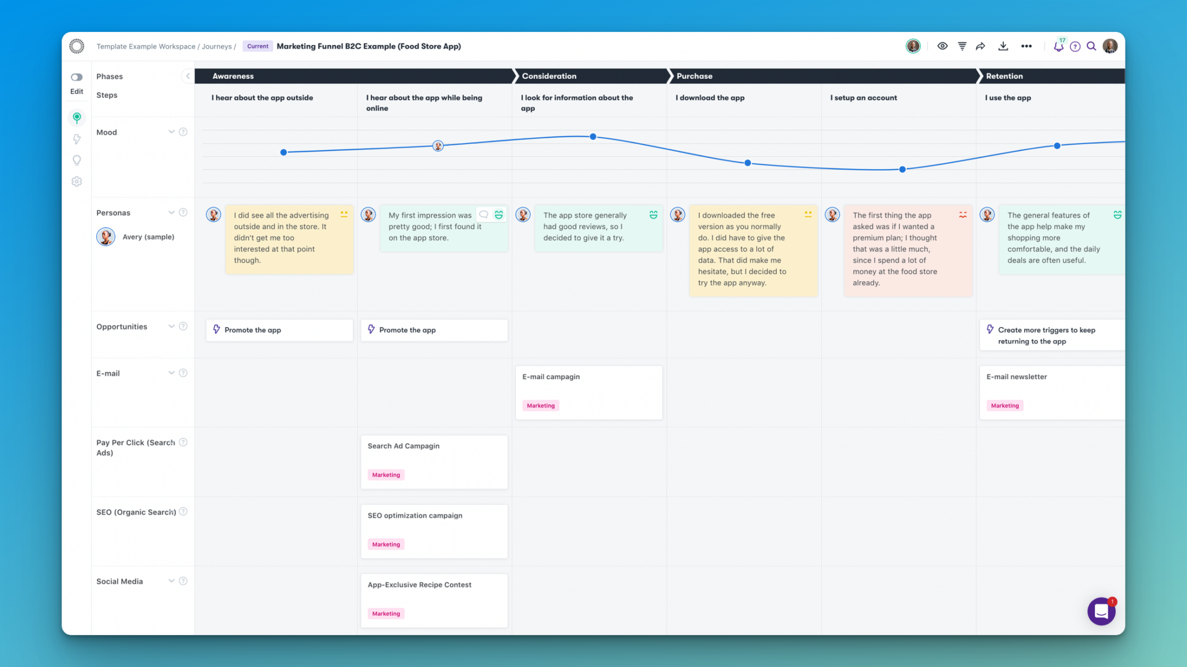Expand the Personas row dropdown arrow
This screenshot has height=667, width=1187.
coord(172,212)
